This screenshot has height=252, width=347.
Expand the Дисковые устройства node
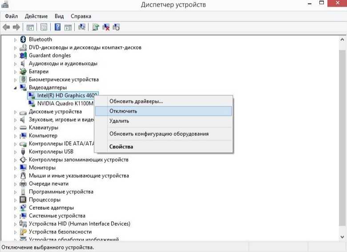tap(15, 112)
